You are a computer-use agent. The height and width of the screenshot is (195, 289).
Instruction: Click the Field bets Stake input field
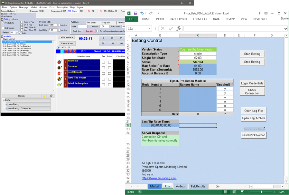click(82, 26)
